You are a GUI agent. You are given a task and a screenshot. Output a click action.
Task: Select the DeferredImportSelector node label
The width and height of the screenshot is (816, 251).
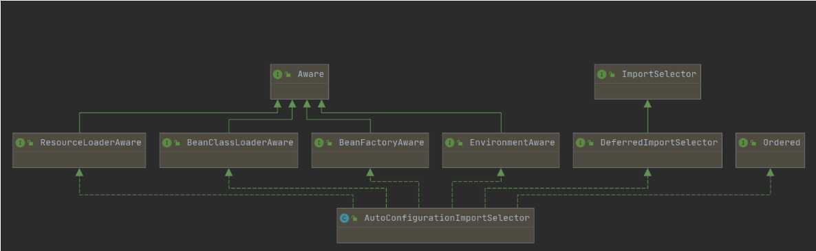click(x=659, y=142)
